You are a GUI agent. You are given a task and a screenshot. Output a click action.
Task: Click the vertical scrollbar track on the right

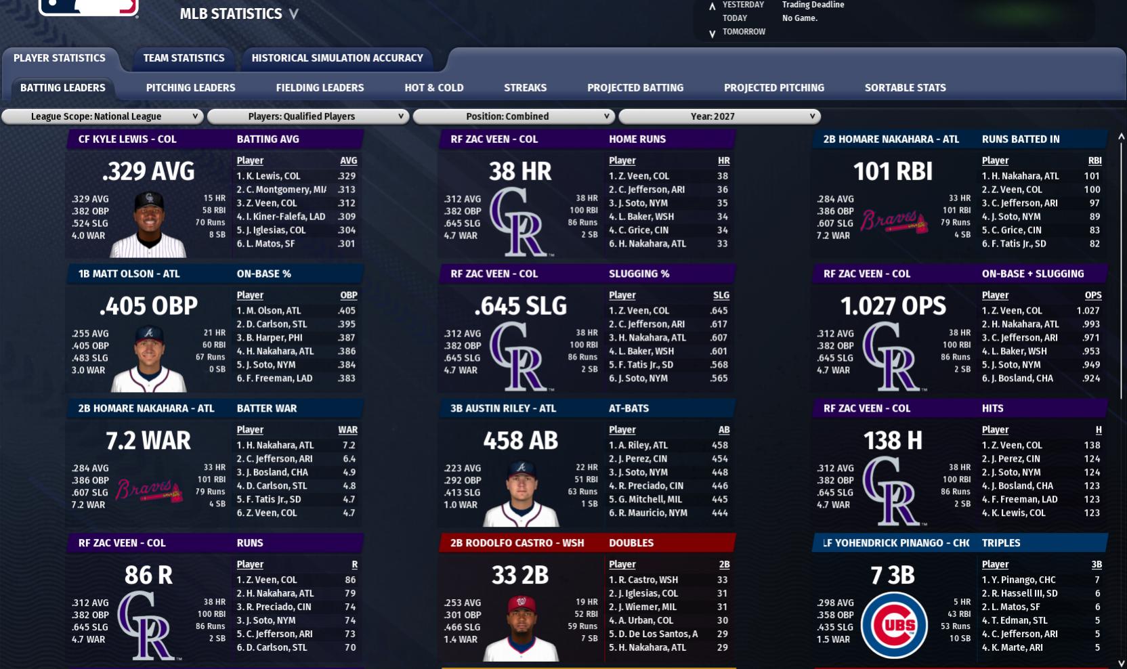click(x=1120, y=400)
